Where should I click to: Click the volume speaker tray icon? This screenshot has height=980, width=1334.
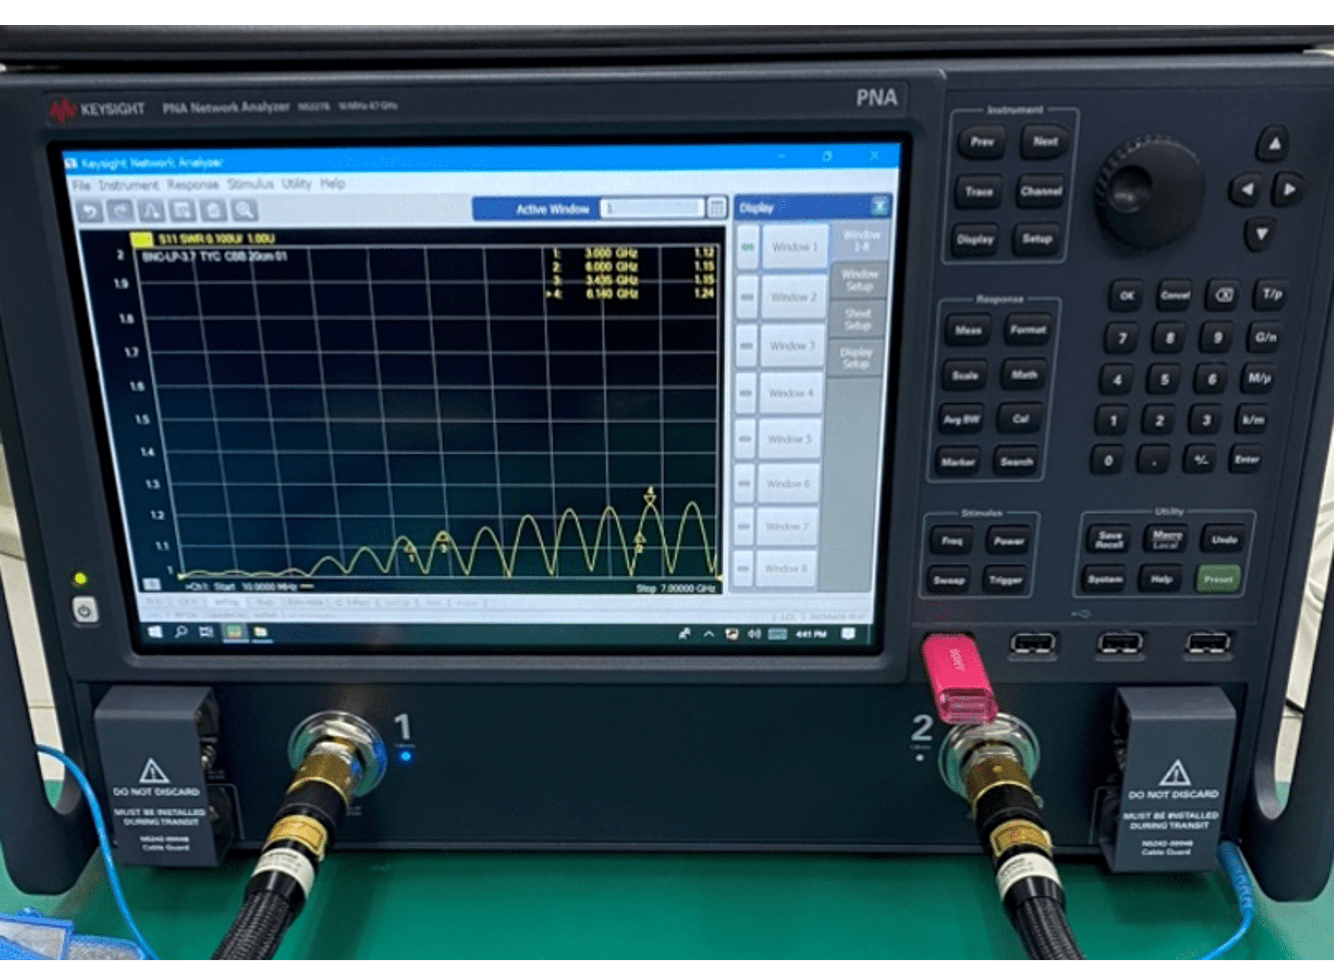tap(754, 634)
